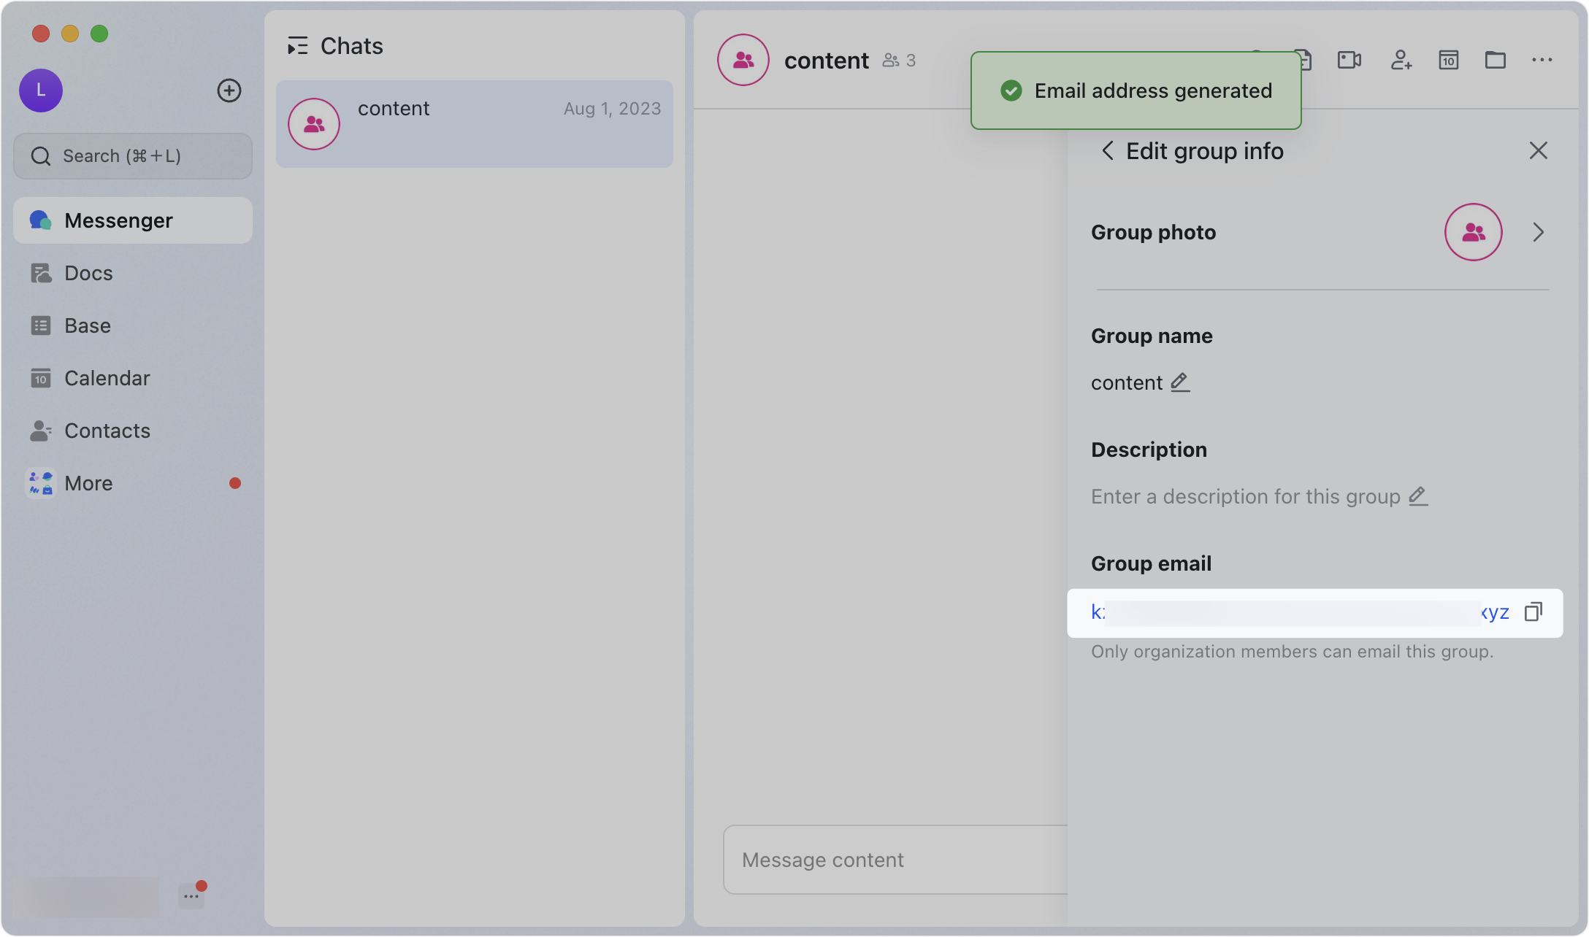
Task: Open the bottom-left three-dot notification button
Action: coord(191,895)
